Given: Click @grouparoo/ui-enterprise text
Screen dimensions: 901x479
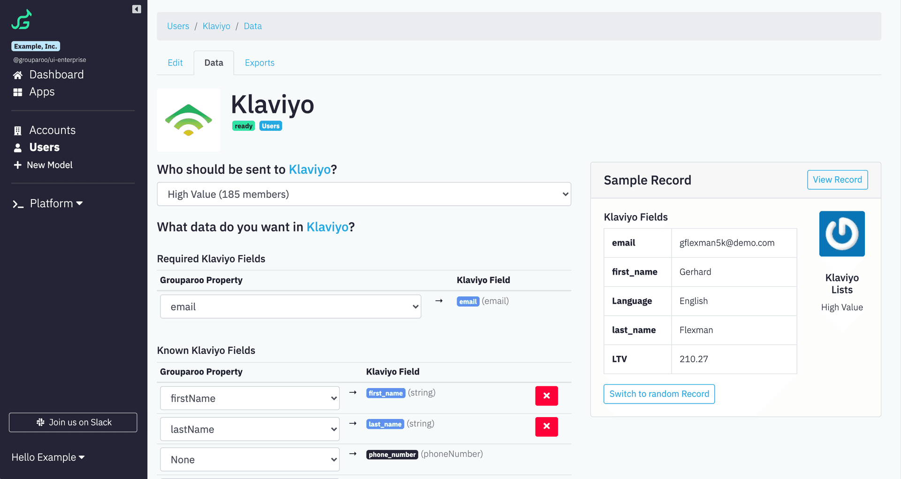Looking at the screenshot, I should point(50,60).
